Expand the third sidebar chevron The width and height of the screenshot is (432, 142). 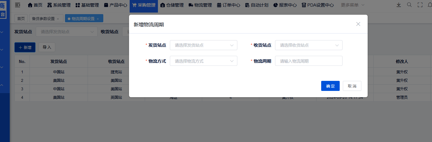2,67
